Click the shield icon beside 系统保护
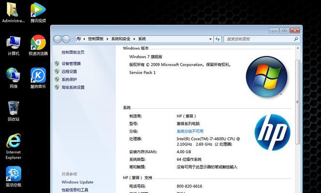 click(x=57, y=79)
